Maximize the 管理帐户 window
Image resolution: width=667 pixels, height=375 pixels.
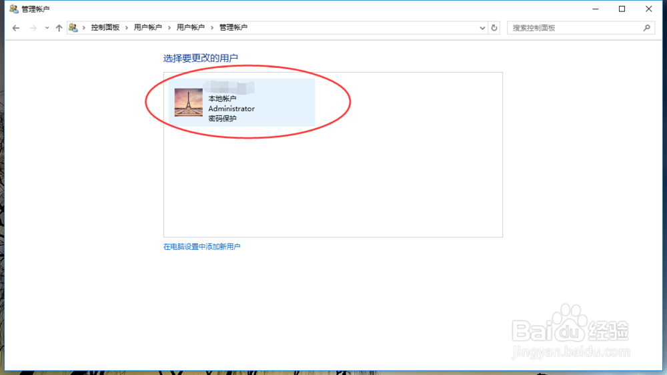tap(622, 9)
